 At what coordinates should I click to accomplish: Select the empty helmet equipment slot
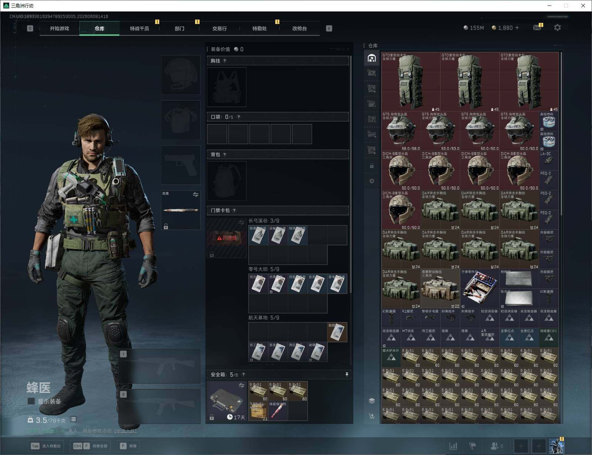click(x=181, y=75)
